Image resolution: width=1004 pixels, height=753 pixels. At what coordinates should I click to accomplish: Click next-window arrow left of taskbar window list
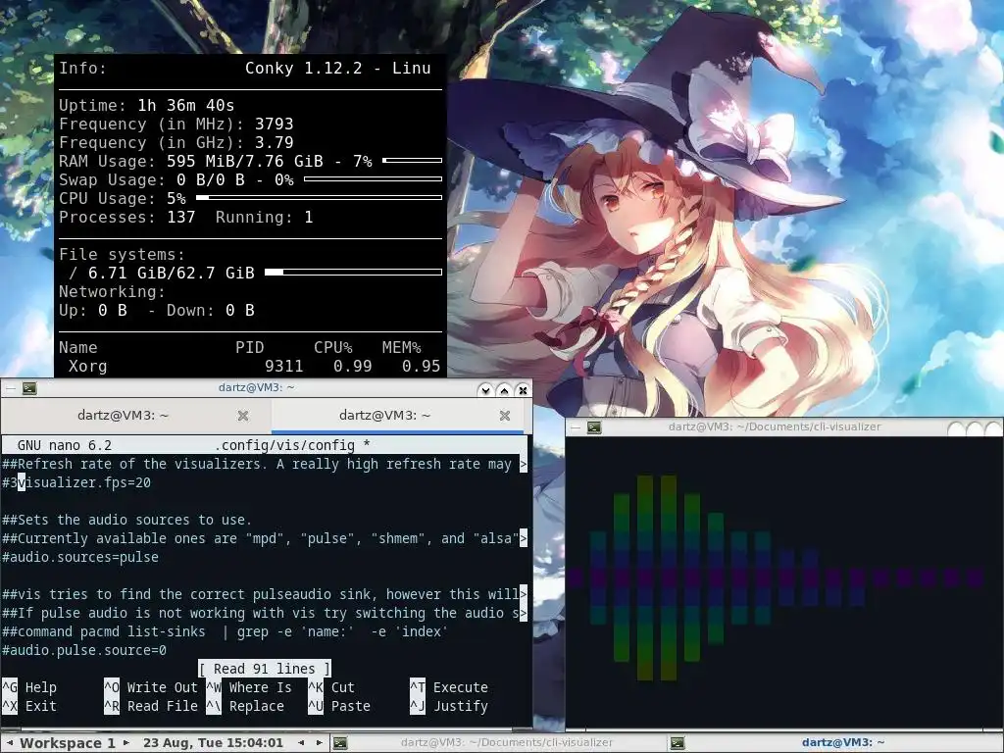[x=319, y=743]
